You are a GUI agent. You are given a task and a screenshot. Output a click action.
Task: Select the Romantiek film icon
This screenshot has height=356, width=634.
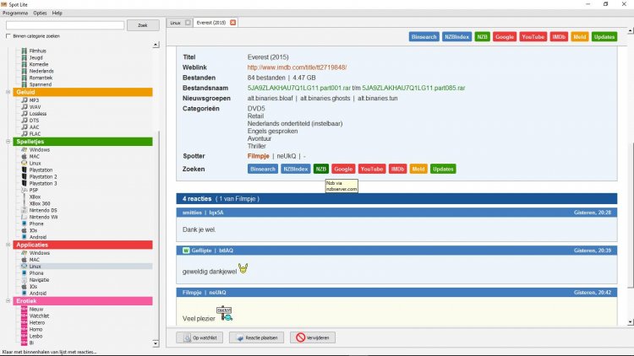pos(25,78)
